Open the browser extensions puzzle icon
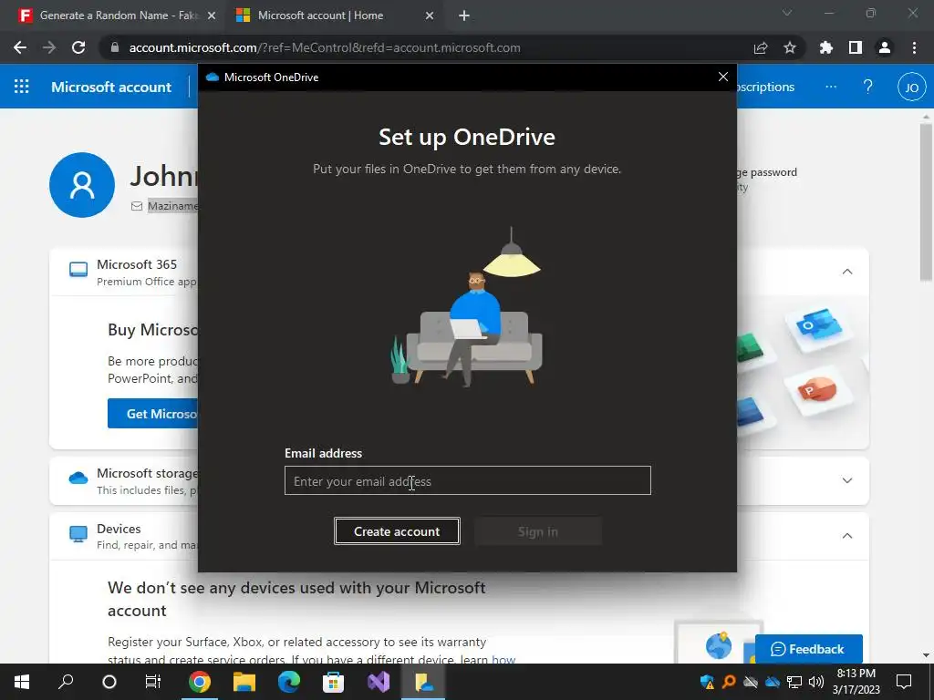Image resolution: width=934 pixels, height=700 pixels. coord(825,47)
